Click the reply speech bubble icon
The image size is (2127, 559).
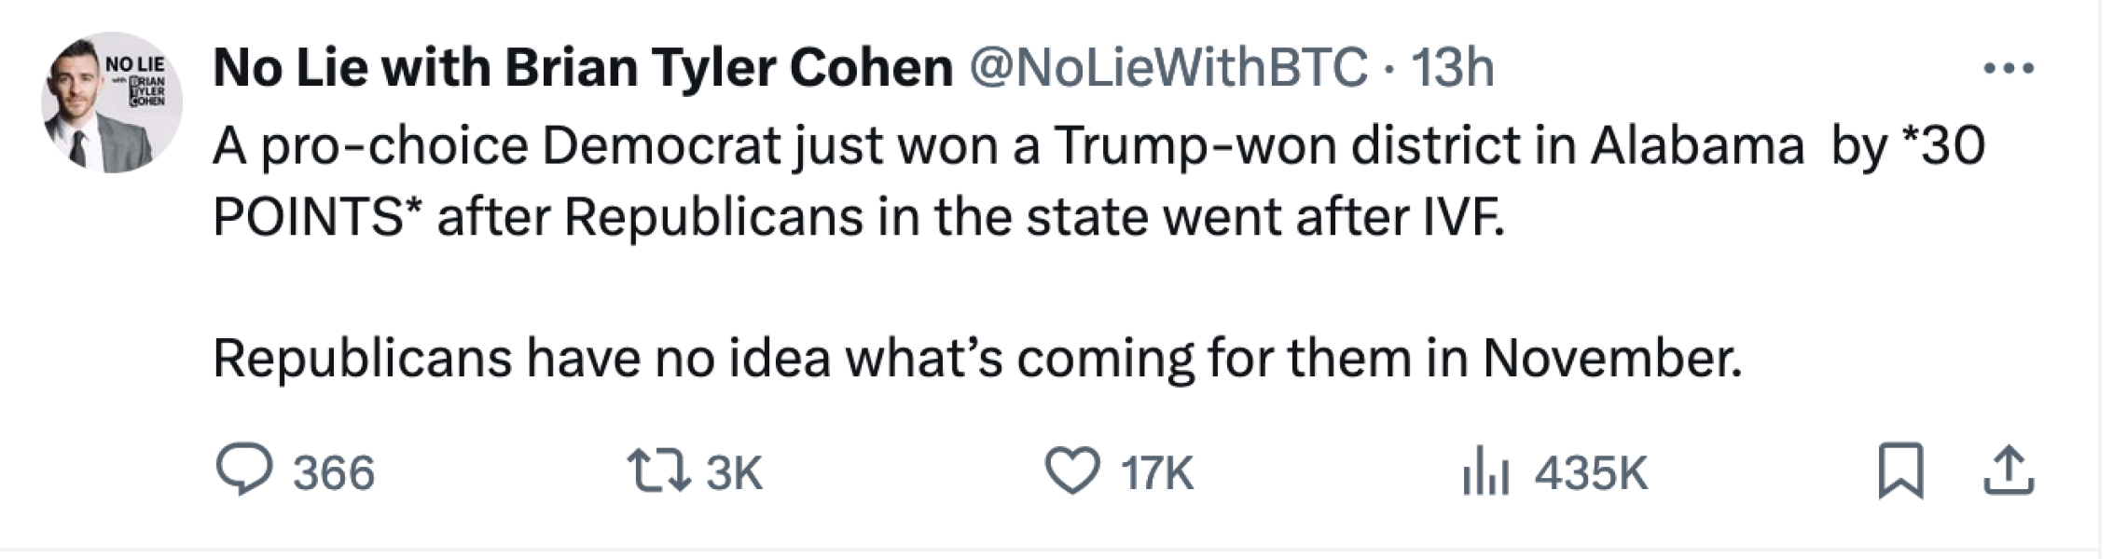pos(243,470)
